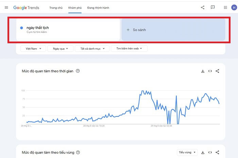Open the send feedback icon

(213, 7)
